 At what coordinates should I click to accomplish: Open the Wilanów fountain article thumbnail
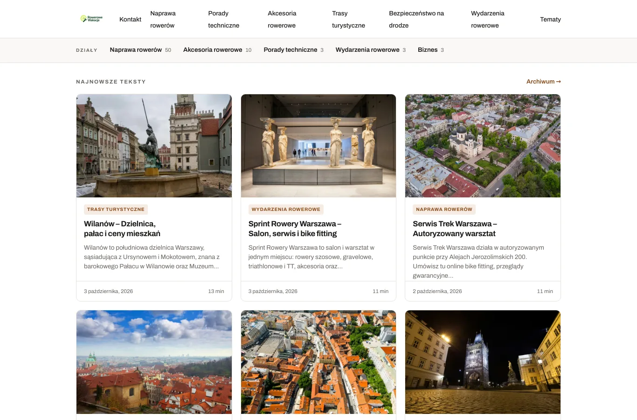[x=154, y=146]
